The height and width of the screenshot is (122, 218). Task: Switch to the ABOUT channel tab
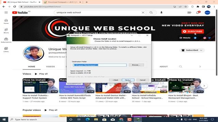pos(163,66)
